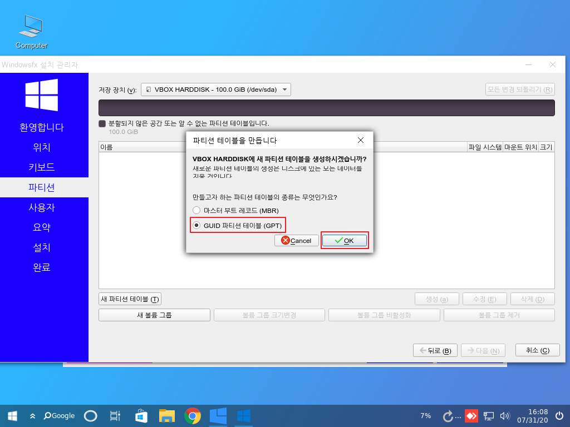The image size is (570, 427).
Task: Open Task View from the taskbar
Action: [x=115, y=416]
